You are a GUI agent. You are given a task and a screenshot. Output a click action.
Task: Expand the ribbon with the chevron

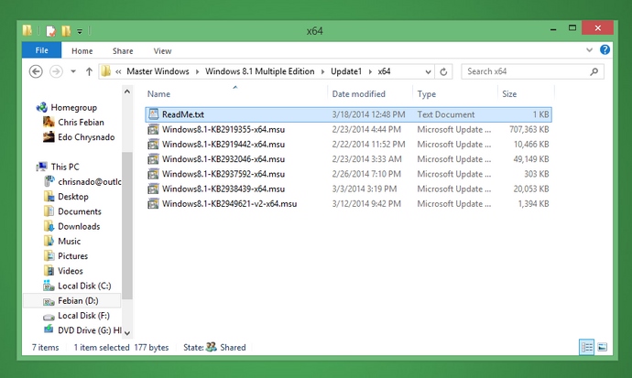coord(589,50)
